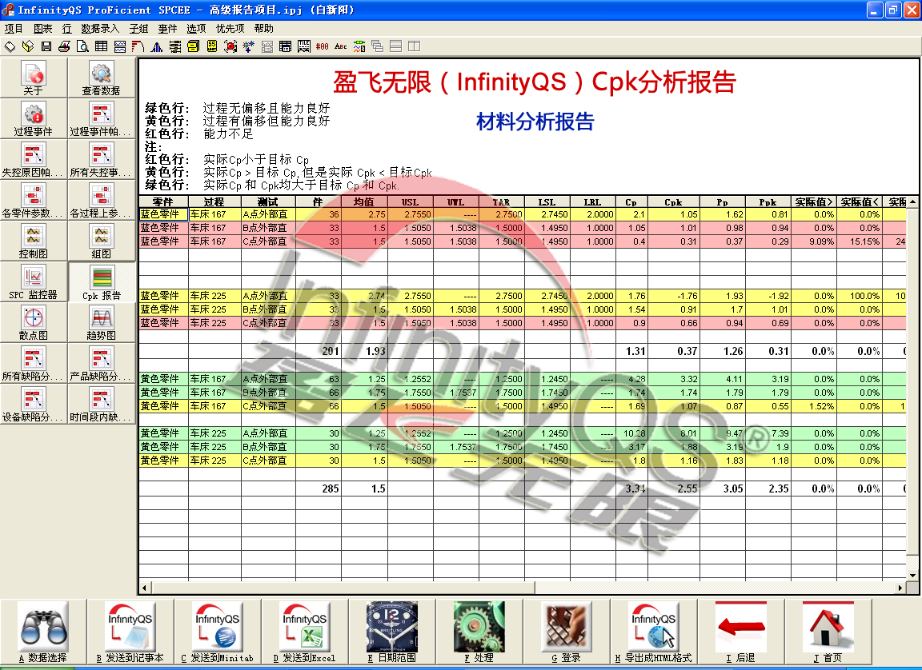The height and width of the screenshot is (670, 922).
Task: Open the 选项 menu
Action: (196, 28)
